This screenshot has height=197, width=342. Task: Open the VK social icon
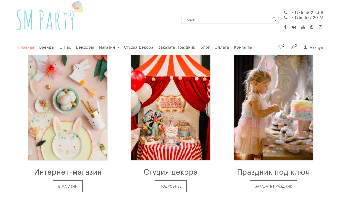pyautogui.click(x=294, y=27)
